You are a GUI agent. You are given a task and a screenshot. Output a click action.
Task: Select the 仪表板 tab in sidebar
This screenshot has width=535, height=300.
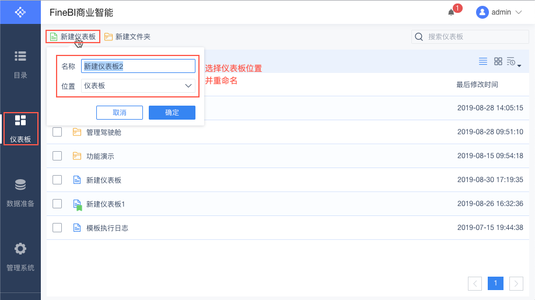20,128
